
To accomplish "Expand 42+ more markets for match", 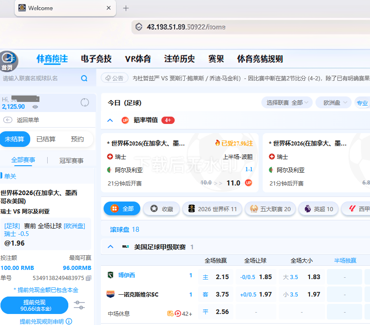I will [187, 314].
